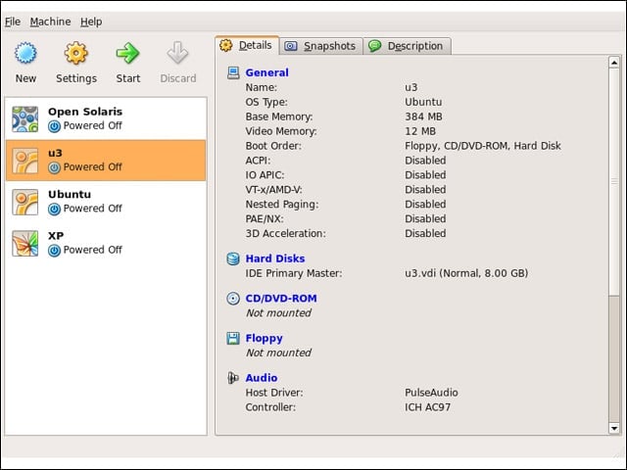Open the Audio settings link
Image resolution: width=627 pixels, height=470 pixels.
coord(262,378)
